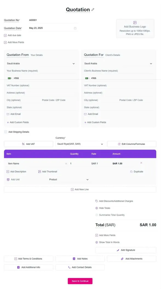Open the Saudi Riyal currency dropdown
Viewport: 161px width, 289px height.
pos(80,144)
